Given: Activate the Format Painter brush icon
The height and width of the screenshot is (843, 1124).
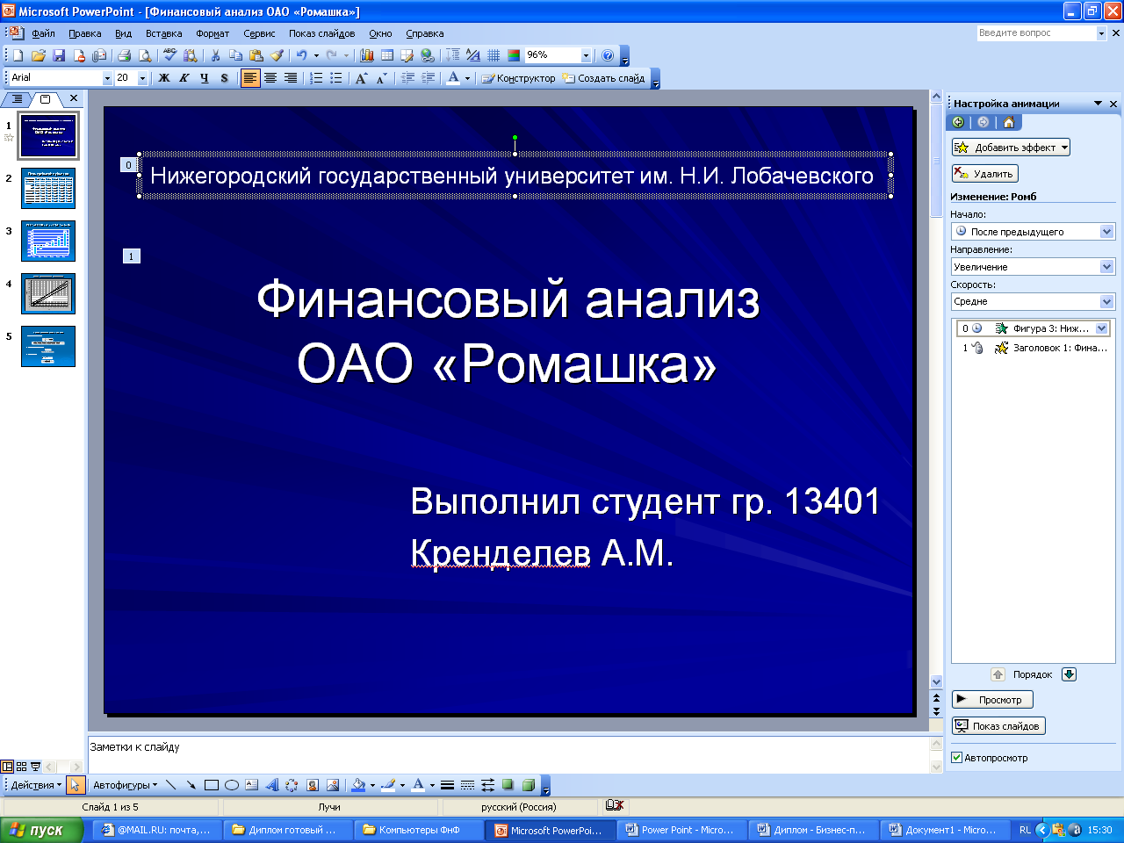Looking at the screenshot, I should click(277, 55).
